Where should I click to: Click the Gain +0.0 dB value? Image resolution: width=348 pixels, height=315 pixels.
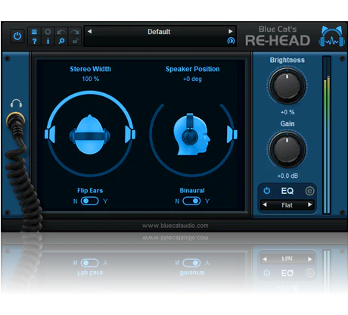(x=287, y=176)
